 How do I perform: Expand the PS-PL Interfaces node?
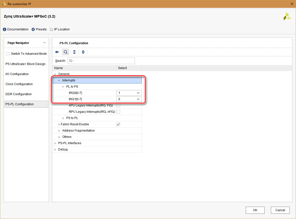[55, 143]
